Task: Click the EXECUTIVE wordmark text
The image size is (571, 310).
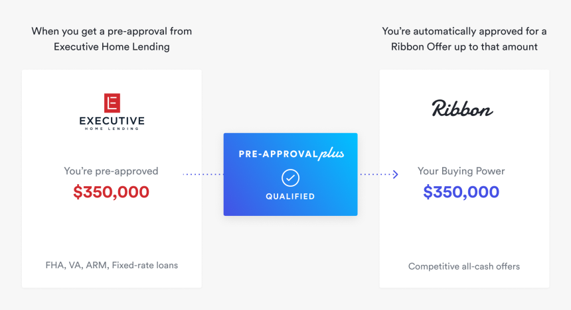Action: click(x=112, y=121)
